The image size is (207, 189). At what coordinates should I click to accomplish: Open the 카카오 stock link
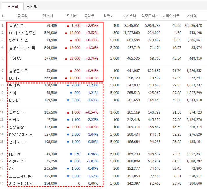coord(15,120)
